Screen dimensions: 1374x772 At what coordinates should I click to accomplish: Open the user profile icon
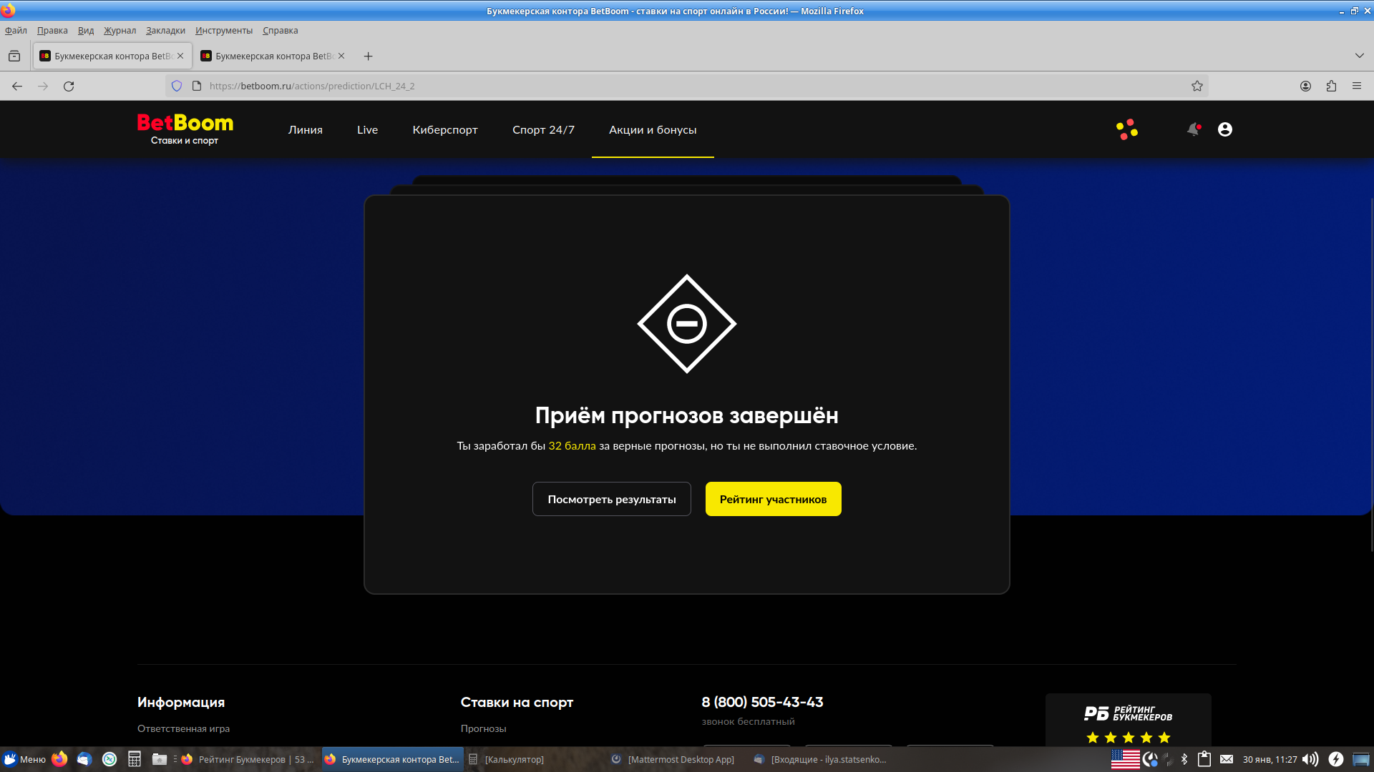1224,129
